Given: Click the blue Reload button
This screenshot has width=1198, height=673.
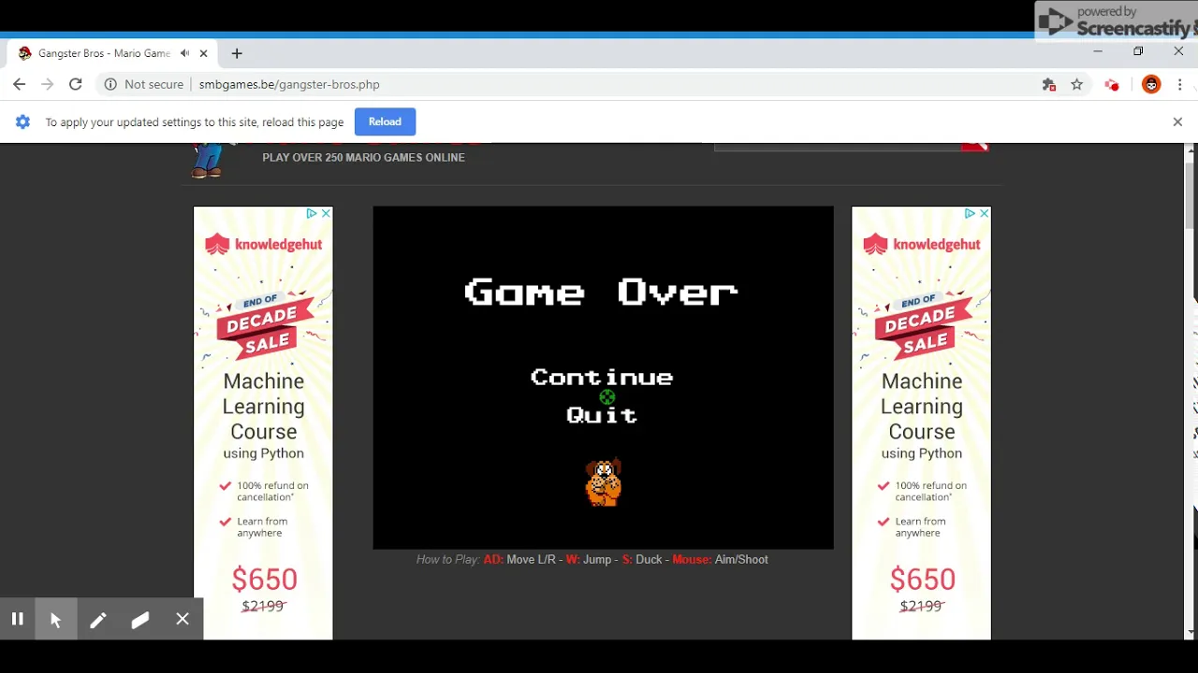Looking at the screenshot, I should coord(385,122).
